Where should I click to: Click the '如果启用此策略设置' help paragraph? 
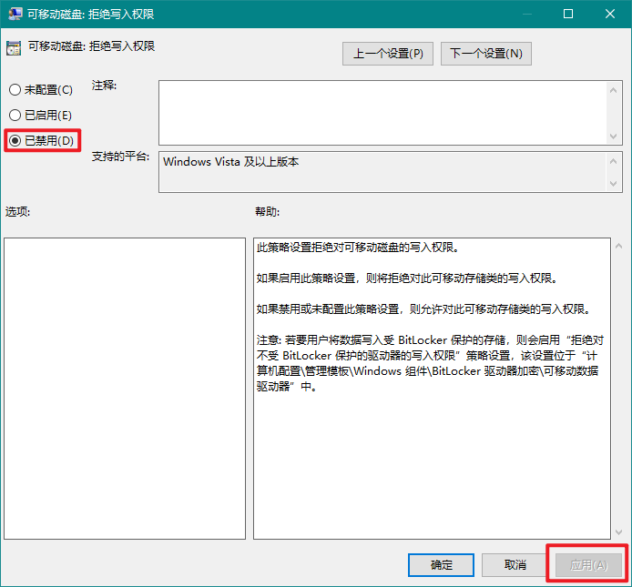point(407,278)
